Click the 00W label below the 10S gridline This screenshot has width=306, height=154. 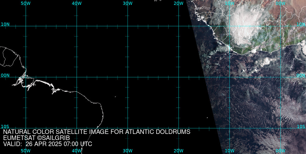point(281,151)
